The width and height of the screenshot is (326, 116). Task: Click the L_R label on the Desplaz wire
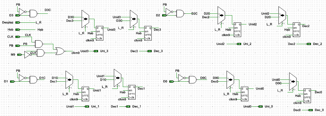(x=39, y=22)
